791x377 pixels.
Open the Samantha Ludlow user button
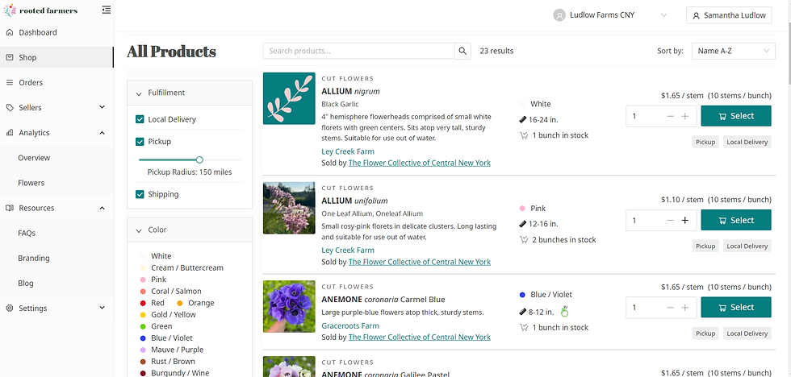pos(729,15)
